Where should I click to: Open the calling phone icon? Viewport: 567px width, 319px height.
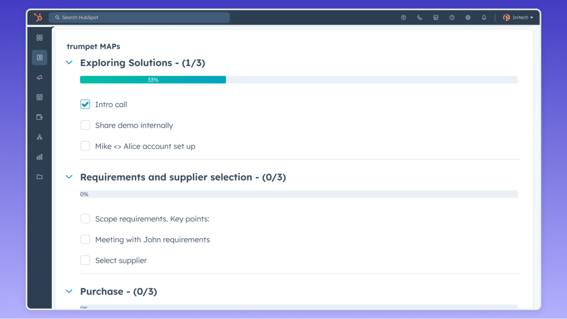coord(420,18)
